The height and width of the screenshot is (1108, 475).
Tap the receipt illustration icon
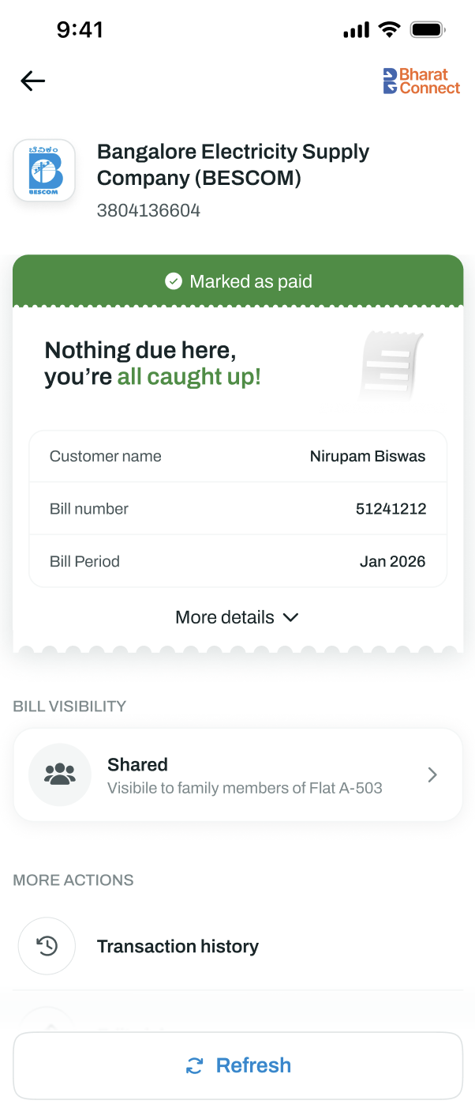[391, 364]
